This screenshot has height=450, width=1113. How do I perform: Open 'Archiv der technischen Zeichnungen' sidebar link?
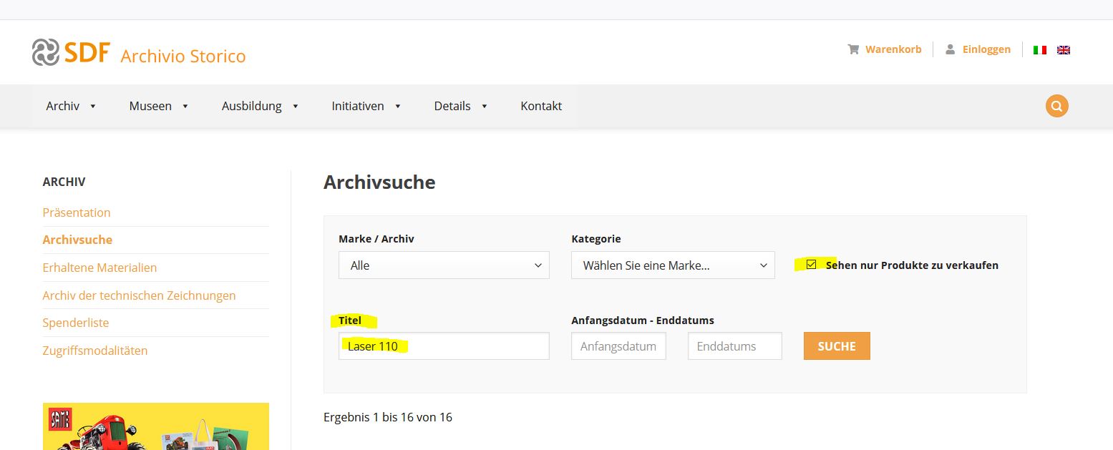[x=139, y=295]
